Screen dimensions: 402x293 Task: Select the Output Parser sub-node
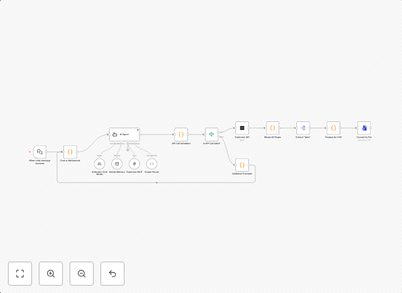point(151,164)
